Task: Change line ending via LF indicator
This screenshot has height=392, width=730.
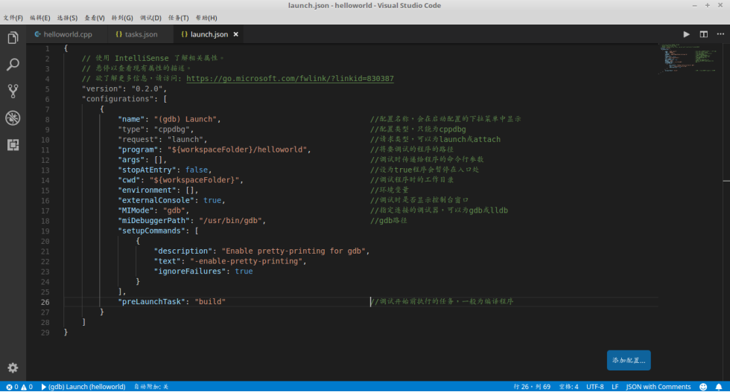Action: (x=615, y=387)
